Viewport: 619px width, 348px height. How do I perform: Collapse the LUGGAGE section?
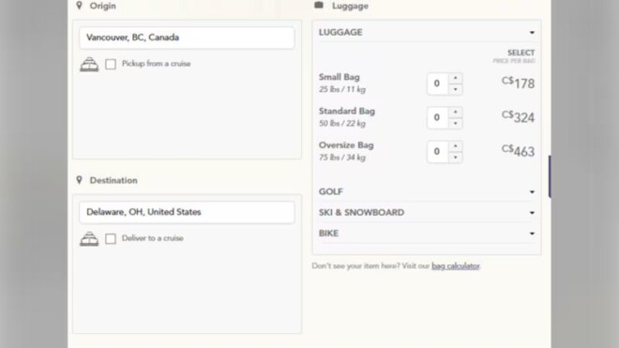point(427,33)
